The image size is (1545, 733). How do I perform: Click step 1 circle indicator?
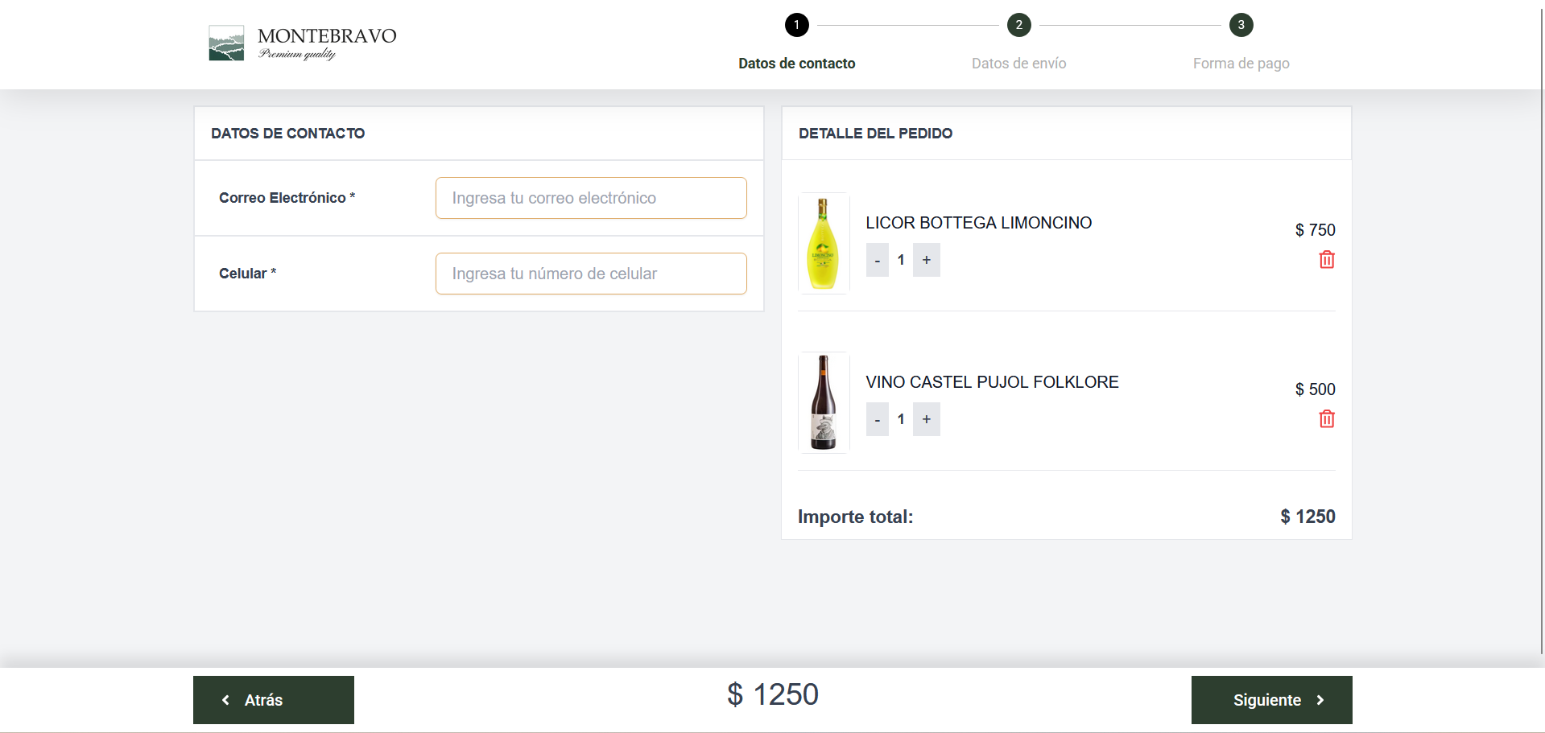[x=796, y=25]
